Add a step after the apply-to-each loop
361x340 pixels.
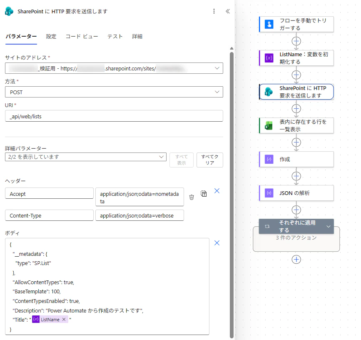[x=296, y=260]
